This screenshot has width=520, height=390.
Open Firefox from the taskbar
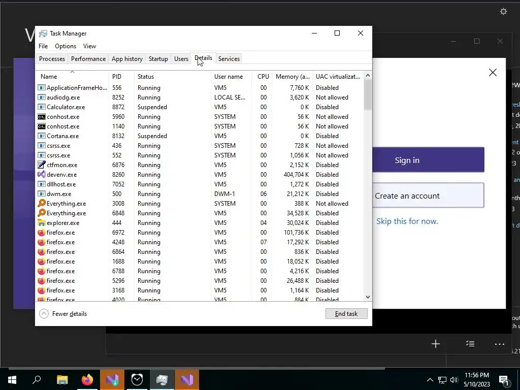(87, 380)
